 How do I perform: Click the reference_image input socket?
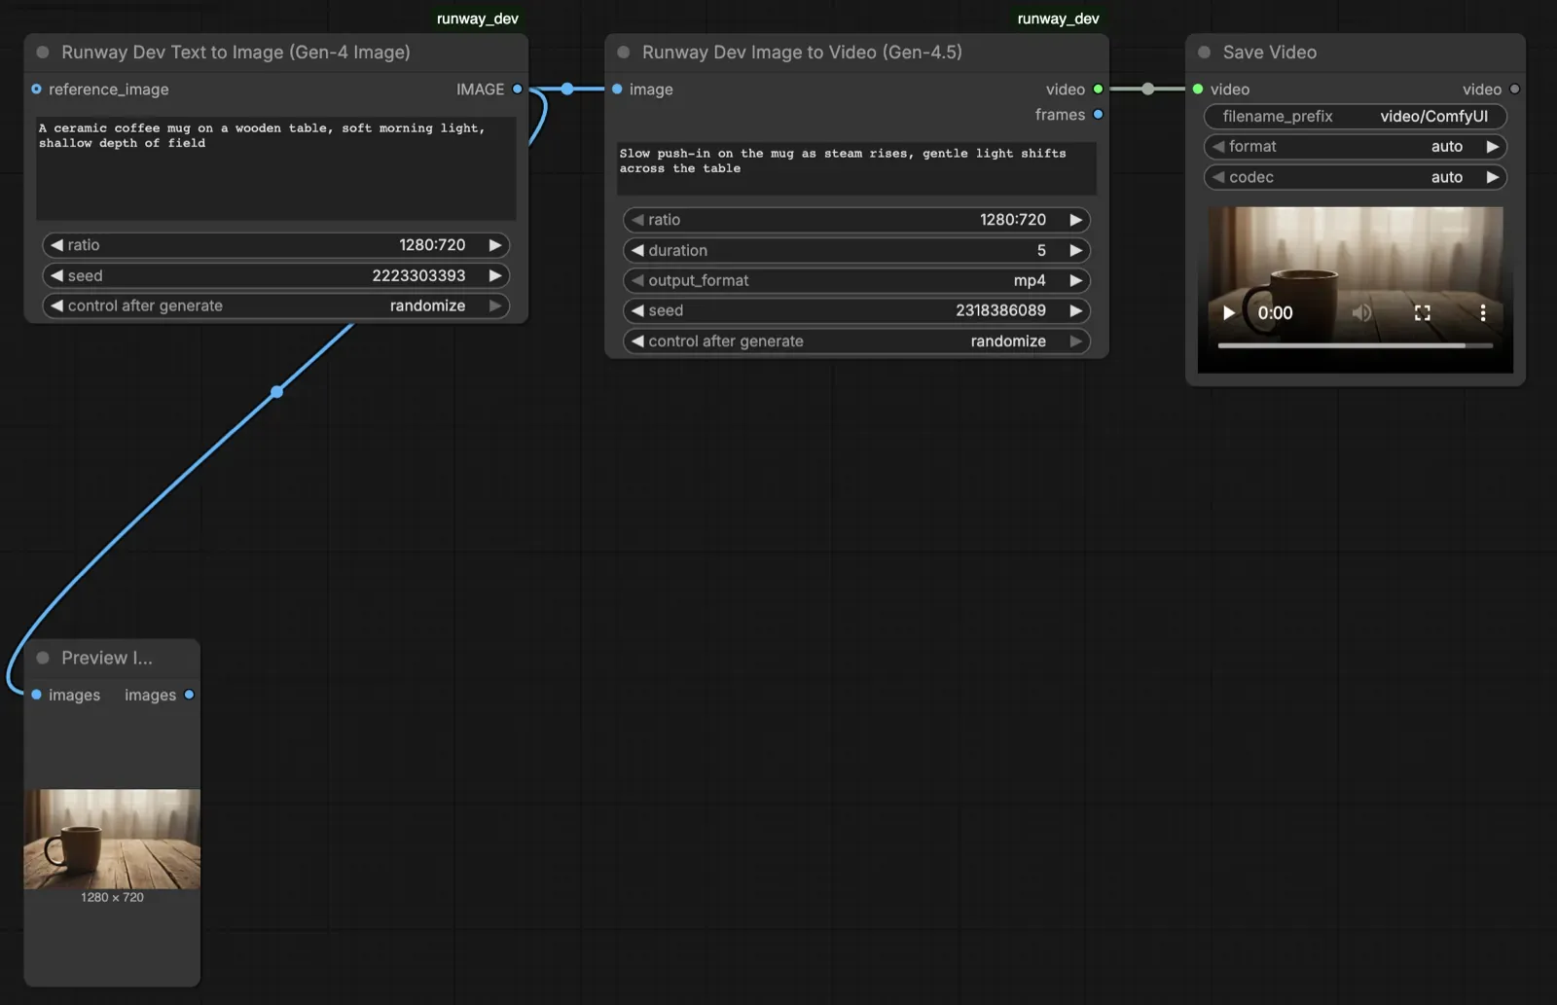pyautogui.click(x=36, y=90)
